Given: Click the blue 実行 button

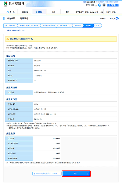Looking at the screenshot, I should click(x=76, y=174).
